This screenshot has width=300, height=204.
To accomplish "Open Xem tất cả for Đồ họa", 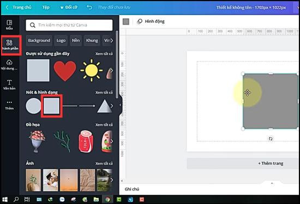I will point(104,125).
